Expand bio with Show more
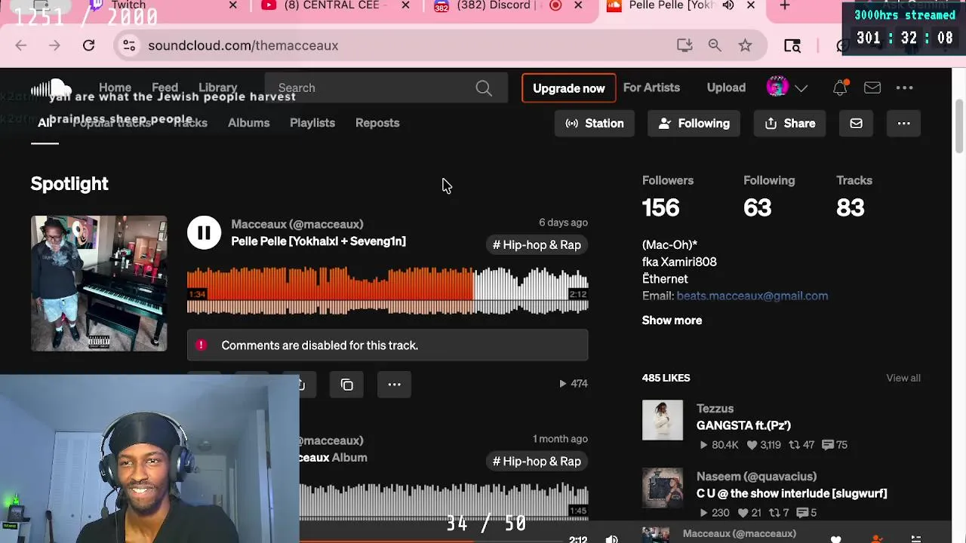The image size is (966, 543). [672, 321]
